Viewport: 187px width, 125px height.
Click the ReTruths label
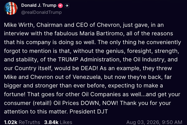[x=29, y=122]
